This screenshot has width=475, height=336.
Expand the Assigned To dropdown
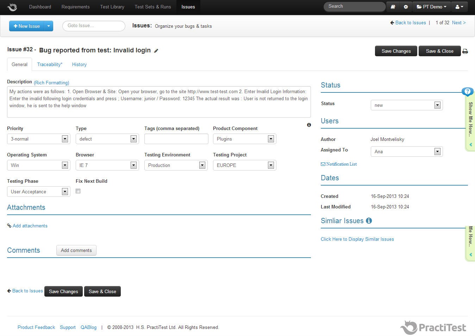[x=437, y=151]
